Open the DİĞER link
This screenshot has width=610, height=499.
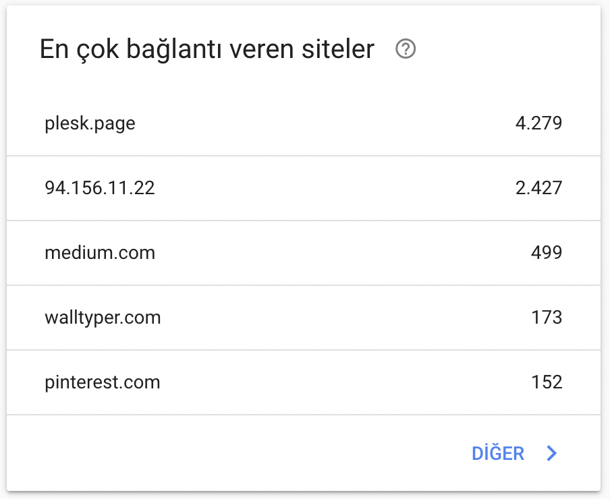pos(497,453)
